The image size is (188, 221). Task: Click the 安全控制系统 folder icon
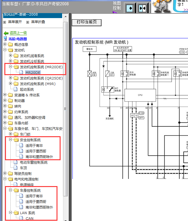(16, 140)
